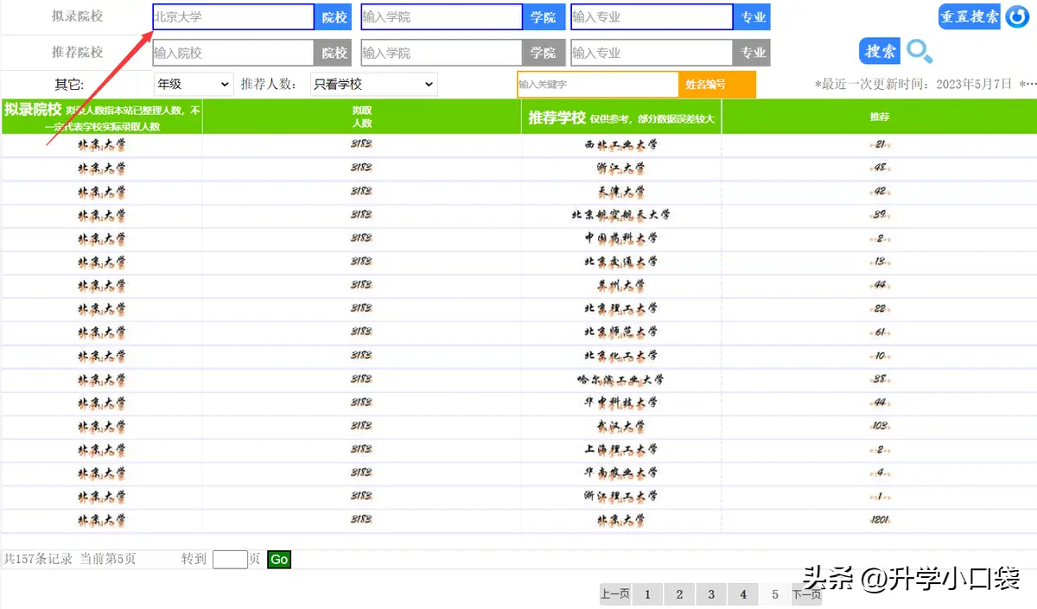1037x609 pixels.
Task: Go to page 4
Action: click(x=743, y=594)
